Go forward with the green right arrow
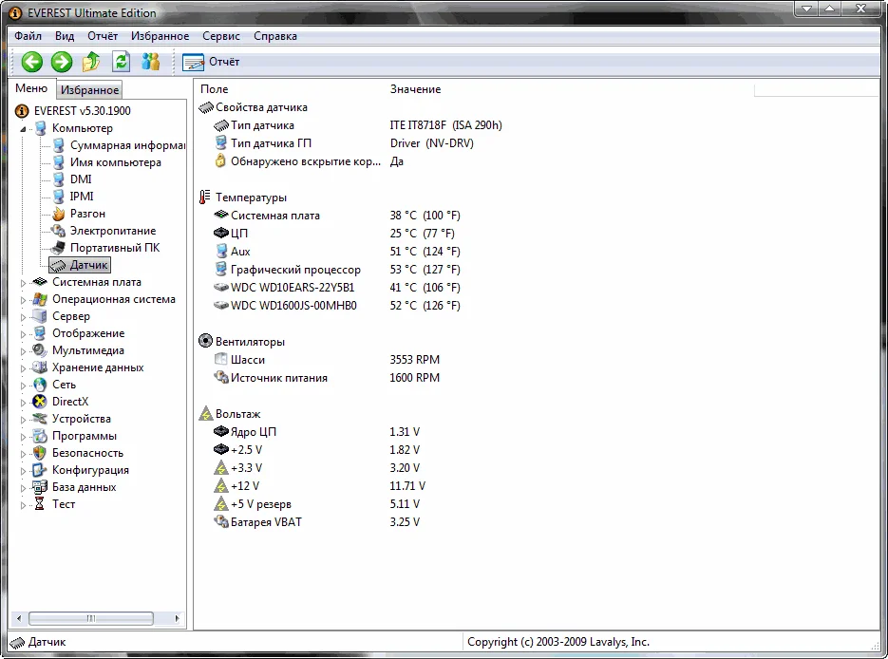Viewport: 888px width, 659px height. coord(62,62)
